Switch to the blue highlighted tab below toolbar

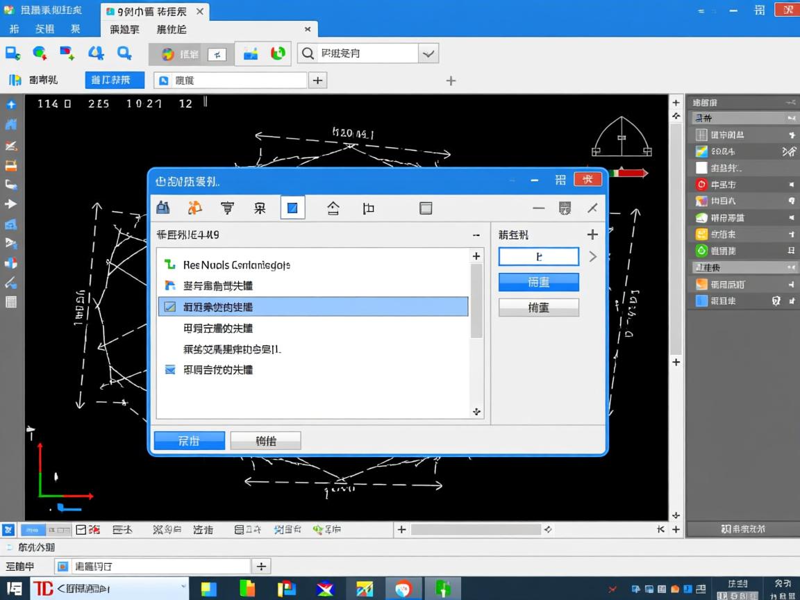point(115,80)
